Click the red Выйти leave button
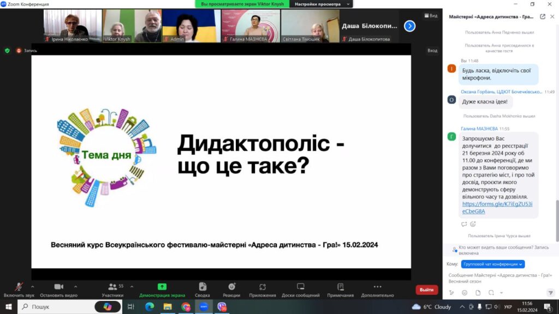Viewport: 559px width, 314px height. coord(426,289)
